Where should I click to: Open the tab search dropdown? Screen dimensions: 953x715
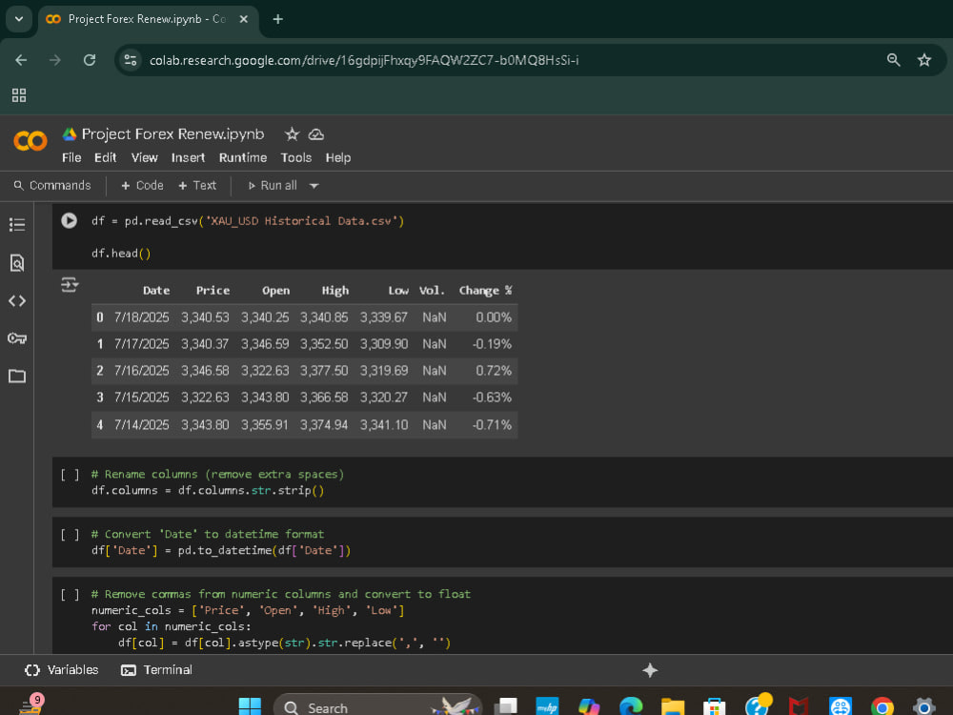point(19,19)
